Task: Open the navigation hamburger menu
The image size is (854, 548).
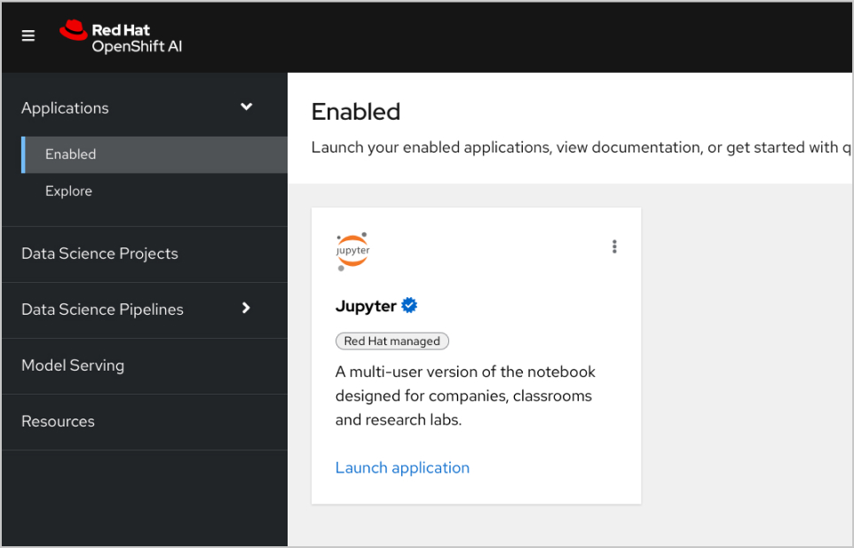Action: pos(28,35)
